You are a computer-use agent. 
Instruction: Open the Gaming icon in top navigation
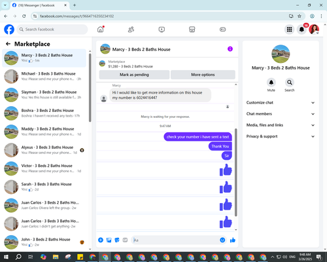[222, 29]
